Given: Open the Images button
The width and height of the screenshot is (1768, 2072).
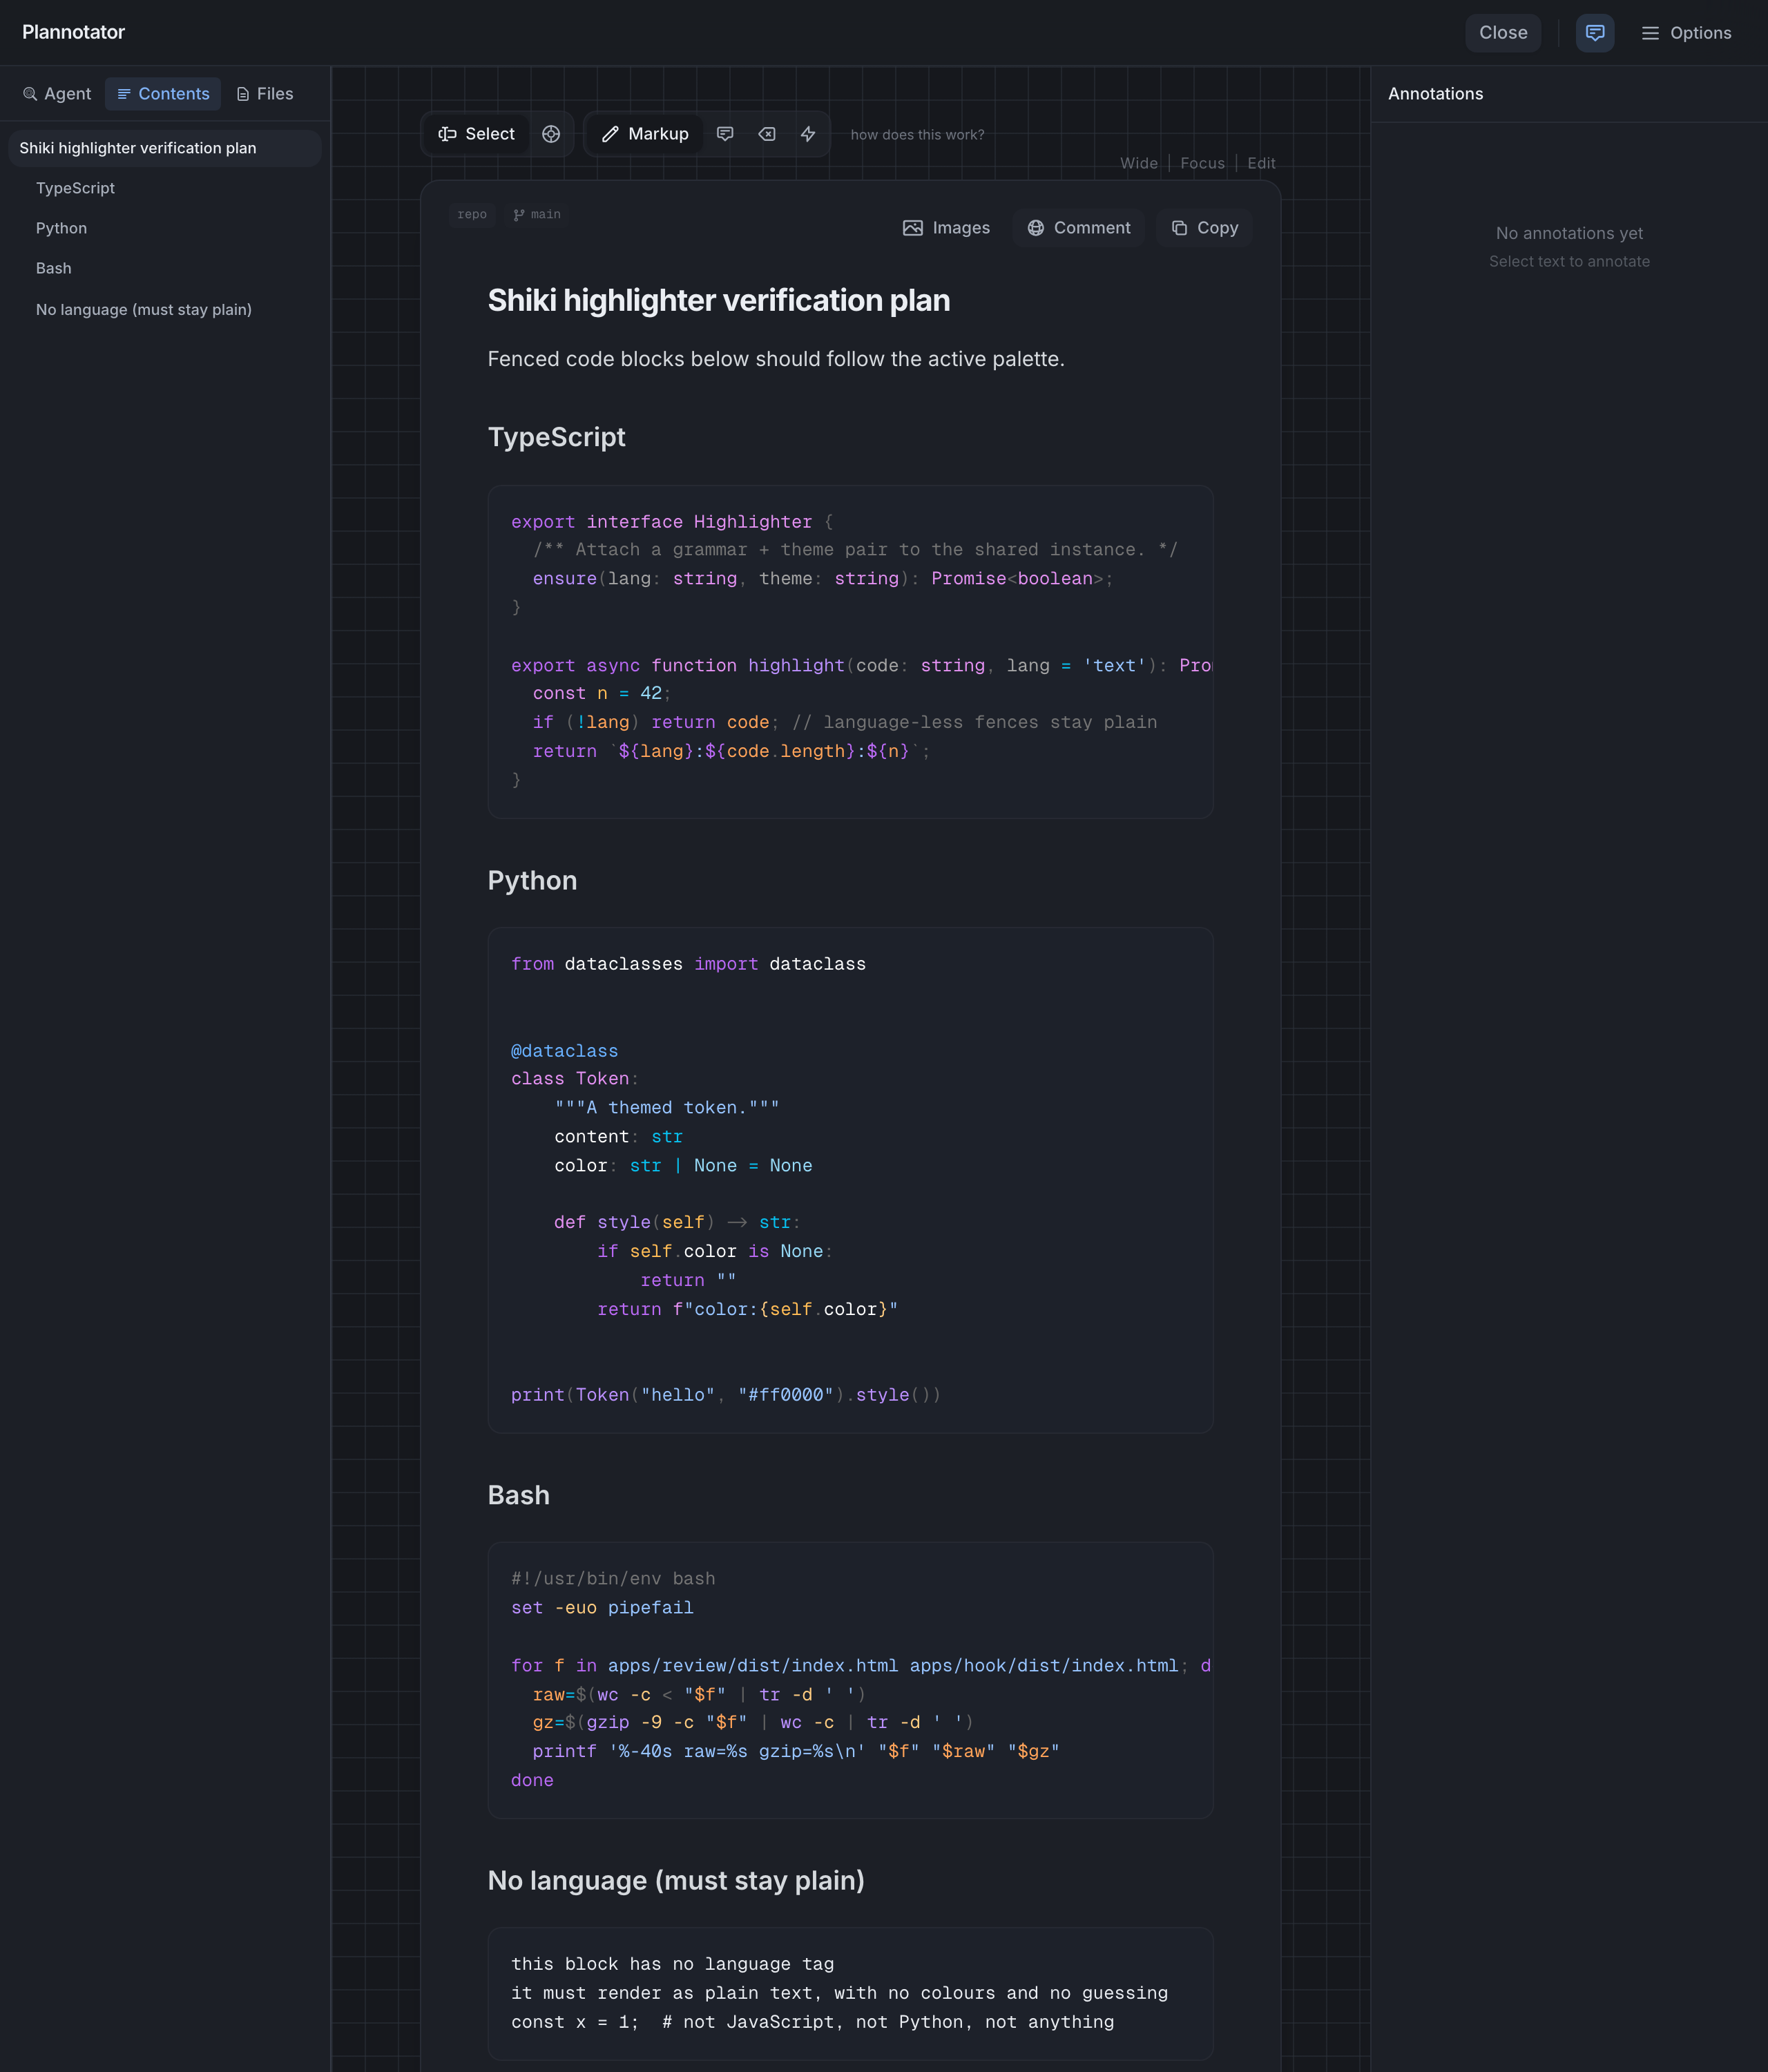Looking at the screenshot, I should click(x=946, y=228).
